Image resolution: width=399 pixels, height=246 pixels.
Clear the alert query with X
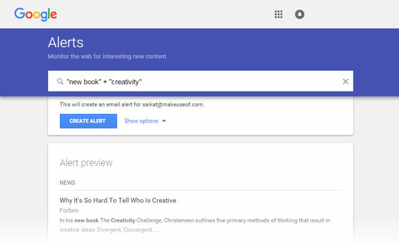tap(345, 82)
